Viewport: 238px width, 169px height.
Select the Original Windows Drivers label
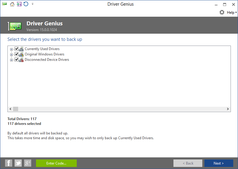pyautogui.click(x=44, y=54)
